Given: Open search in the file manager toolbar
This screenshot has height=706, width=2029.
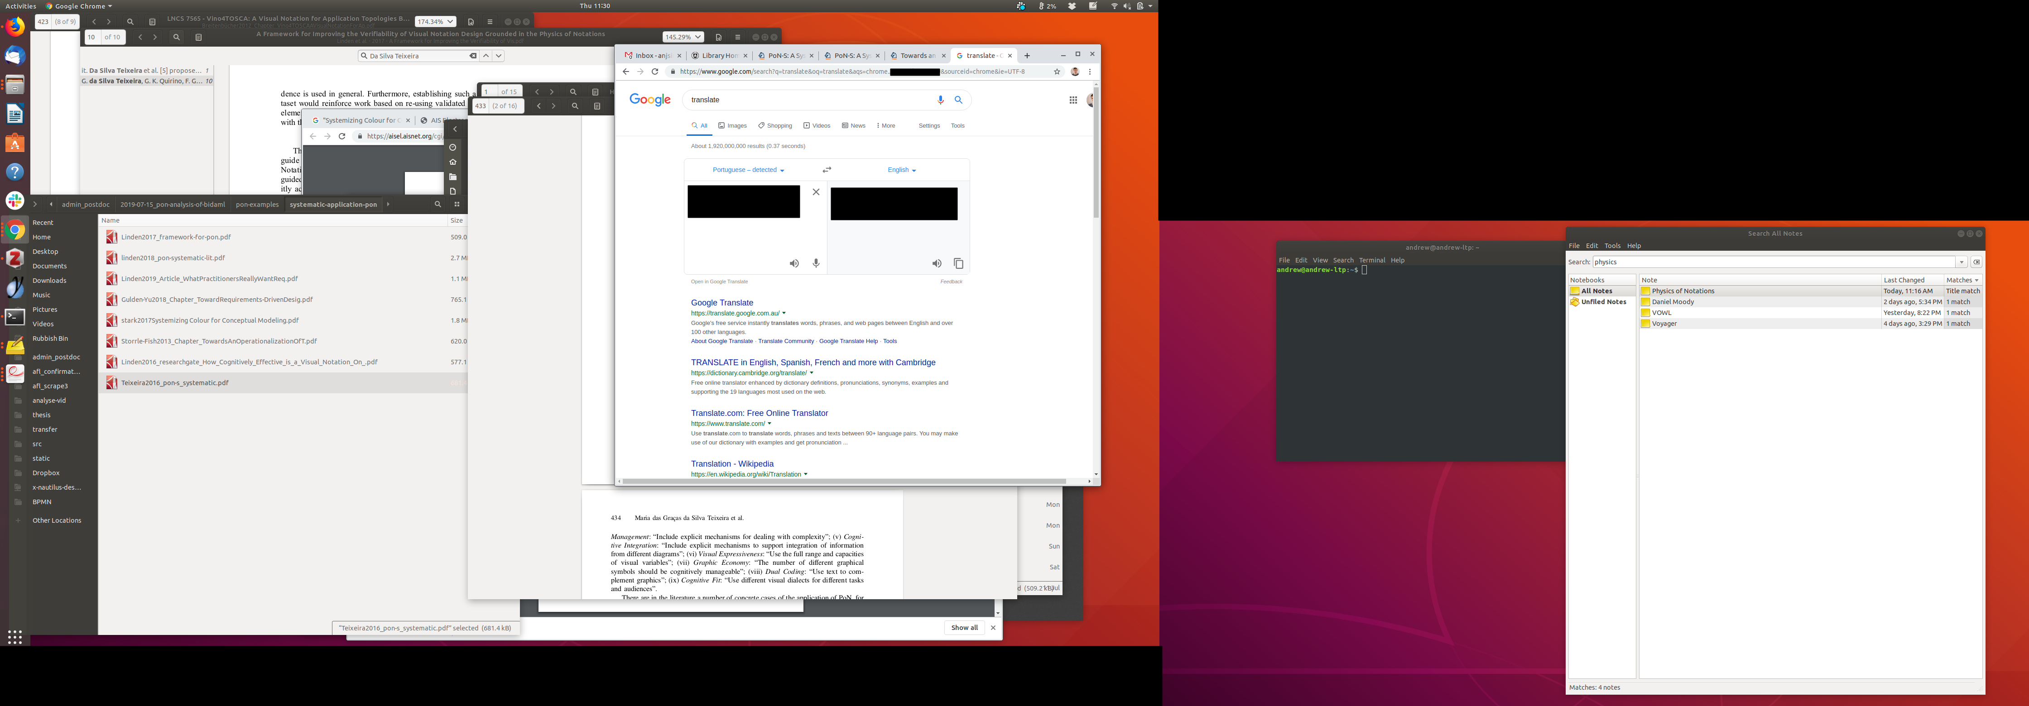Looking at the screenshot, I should [x=438, y=205].
